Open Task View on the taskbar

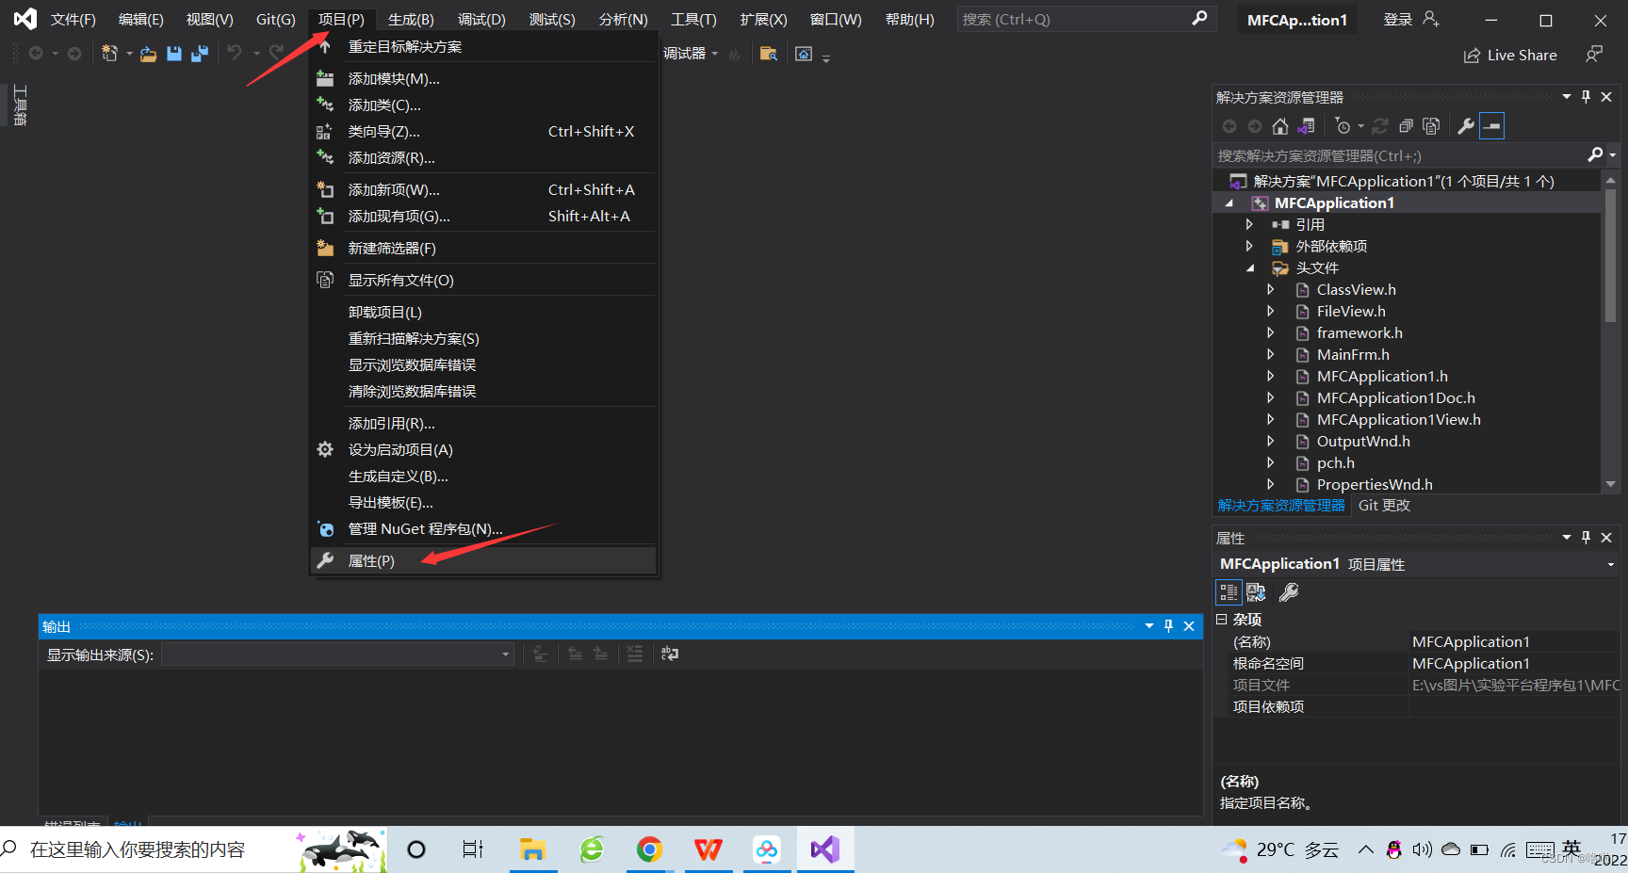[473, 849]
